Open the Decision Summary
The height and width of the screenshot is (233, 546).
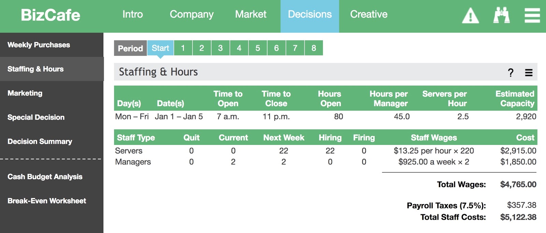[39, 141]
